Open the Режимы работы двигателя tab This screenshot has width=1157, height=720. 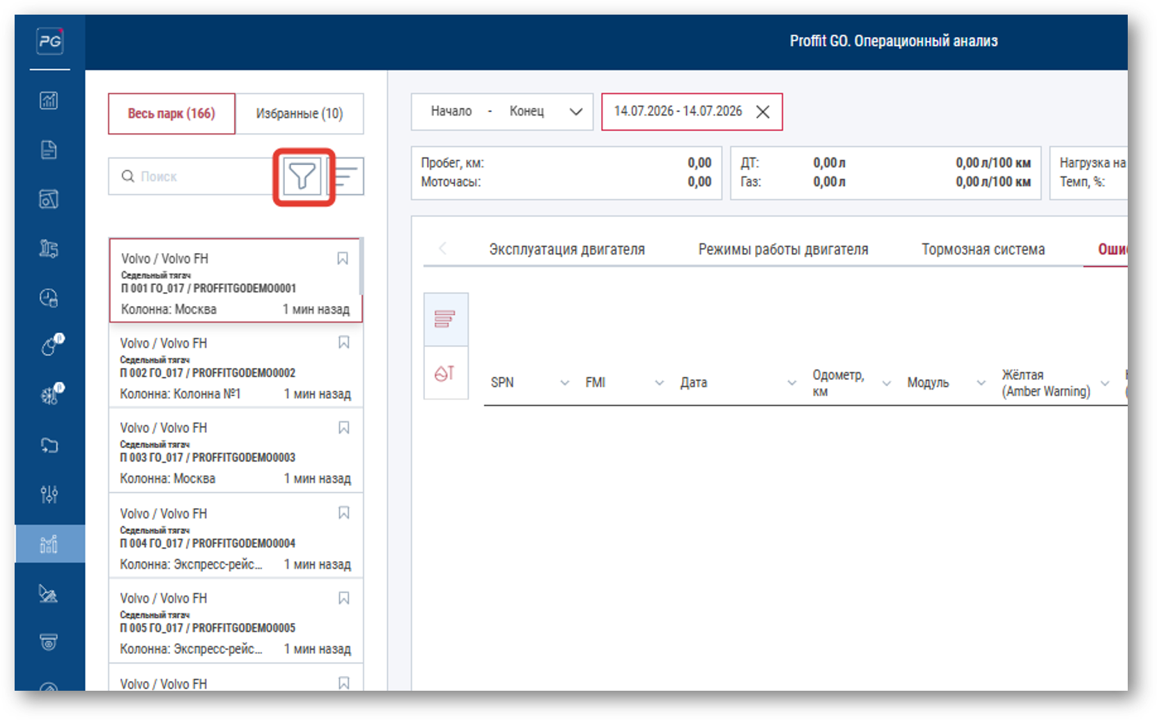coord(784,250)
